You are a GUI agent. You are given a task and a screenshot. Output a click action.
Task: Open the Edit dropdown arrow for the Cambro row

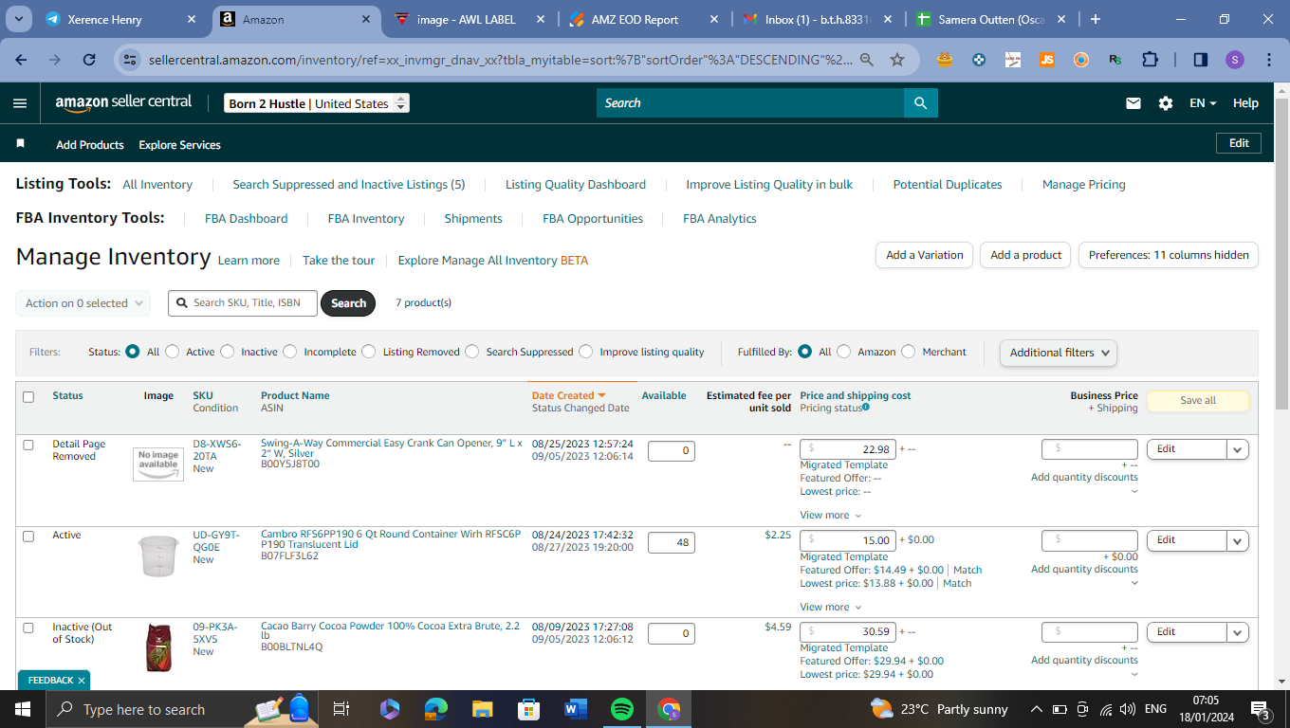(x=1238, y=540)
